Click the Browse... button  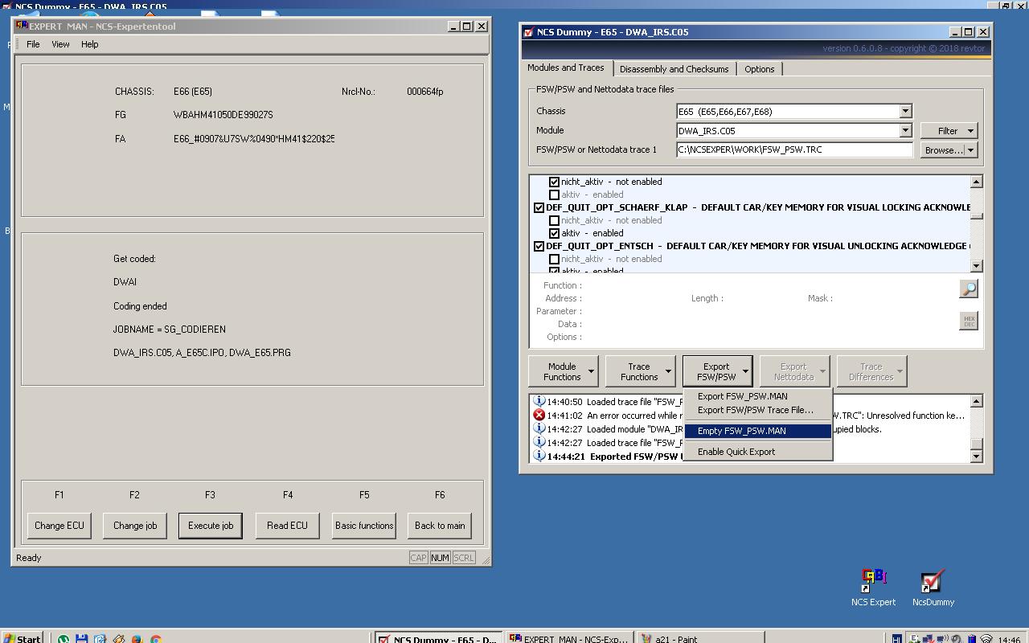942,149
